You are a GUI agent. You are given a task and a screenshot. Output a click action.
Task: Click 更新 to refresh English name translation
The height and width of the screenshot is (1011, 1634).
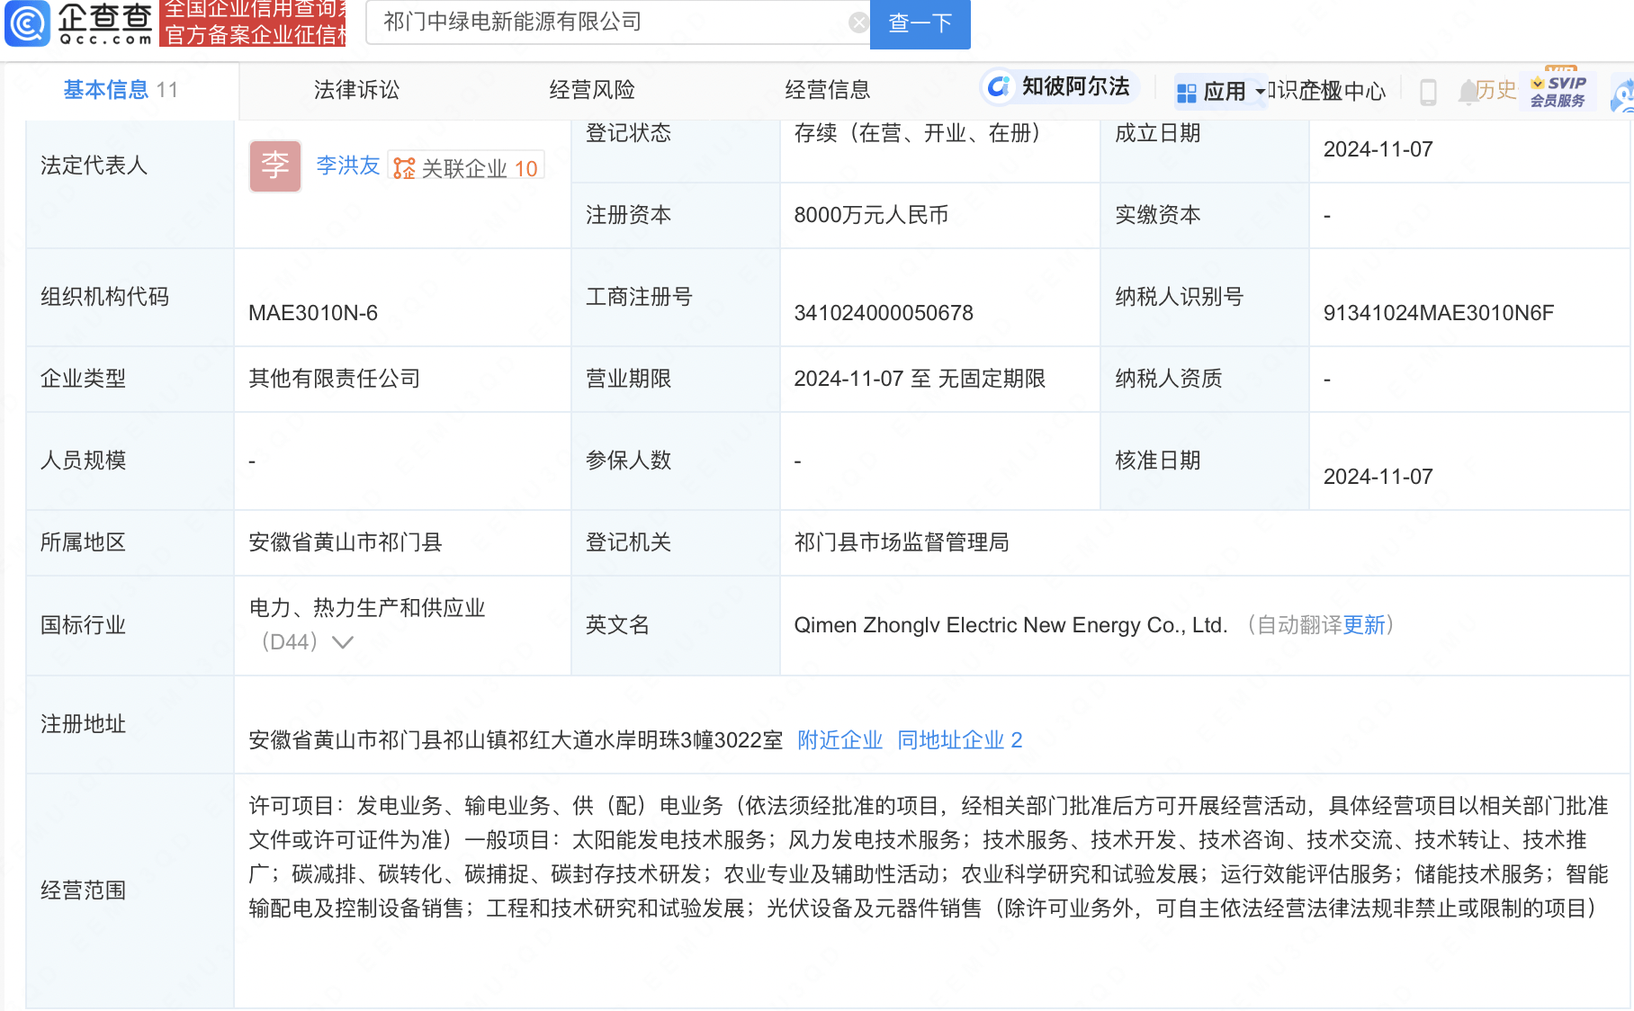click(1364, 625)
